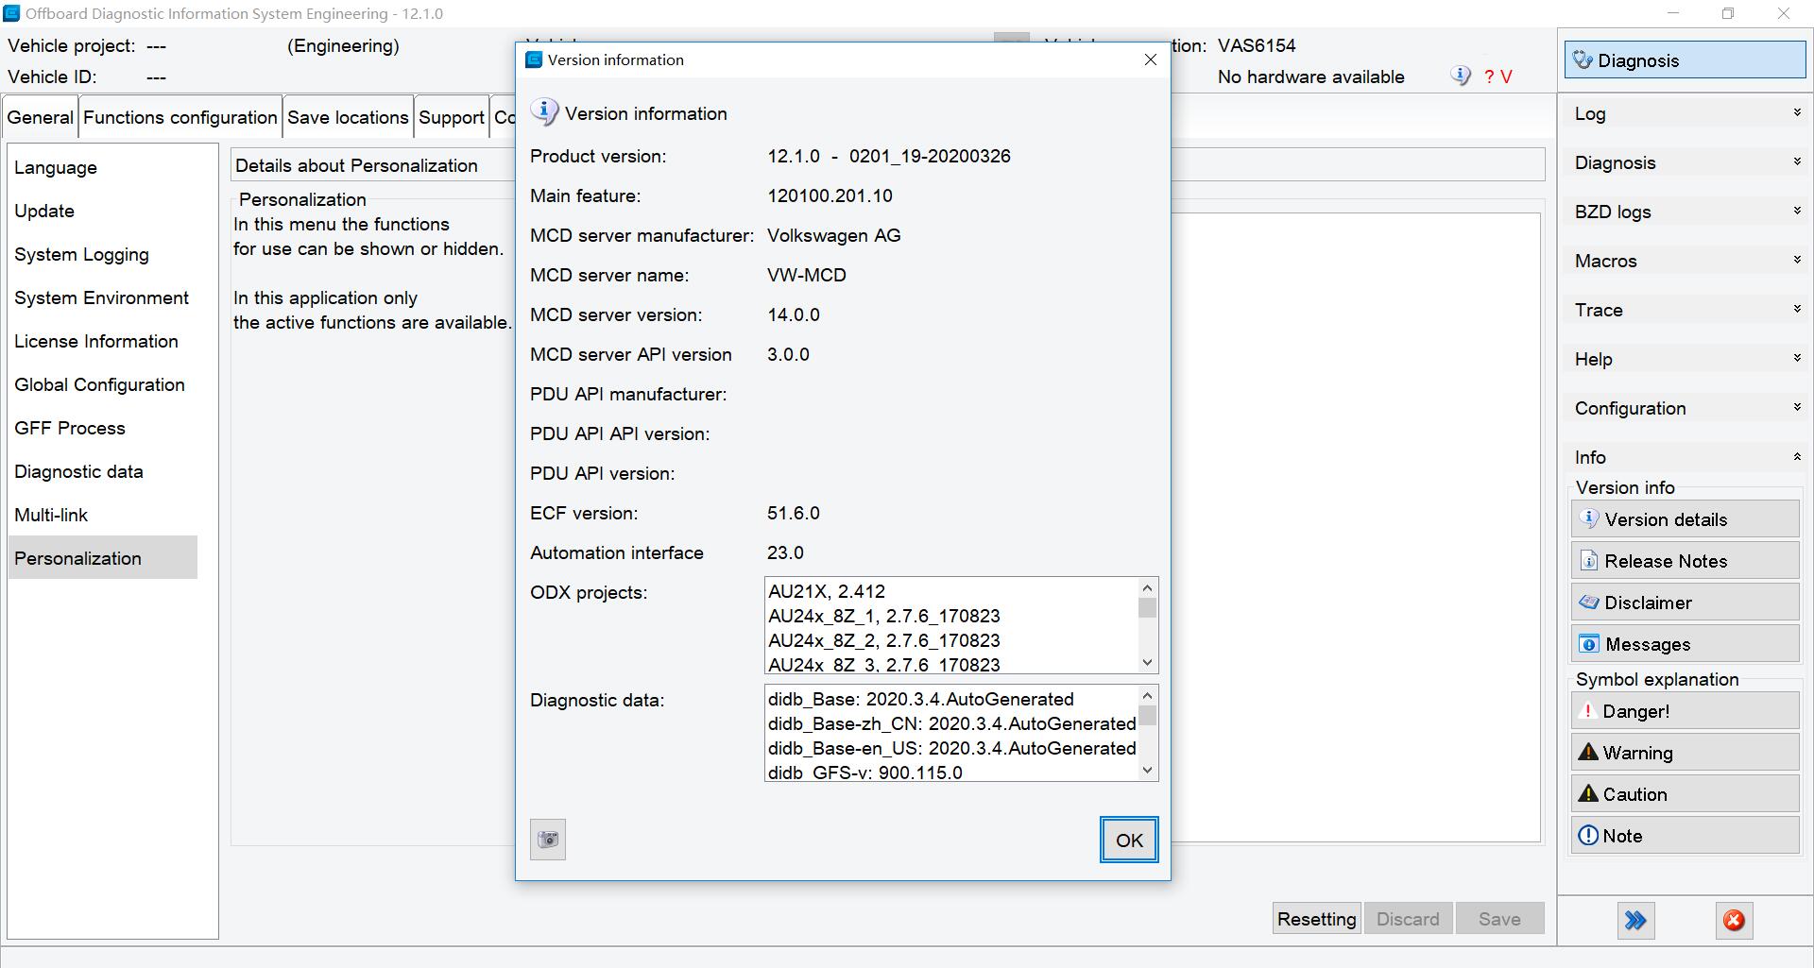This screenshot has width=1814, height=968.
Task: Select Language in the left list
Action: (102, 167)
